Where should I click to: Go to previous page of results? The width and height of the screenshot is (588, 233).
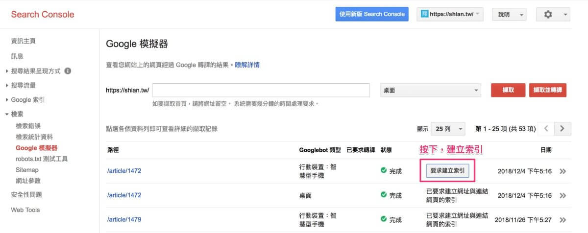(546, 129)
